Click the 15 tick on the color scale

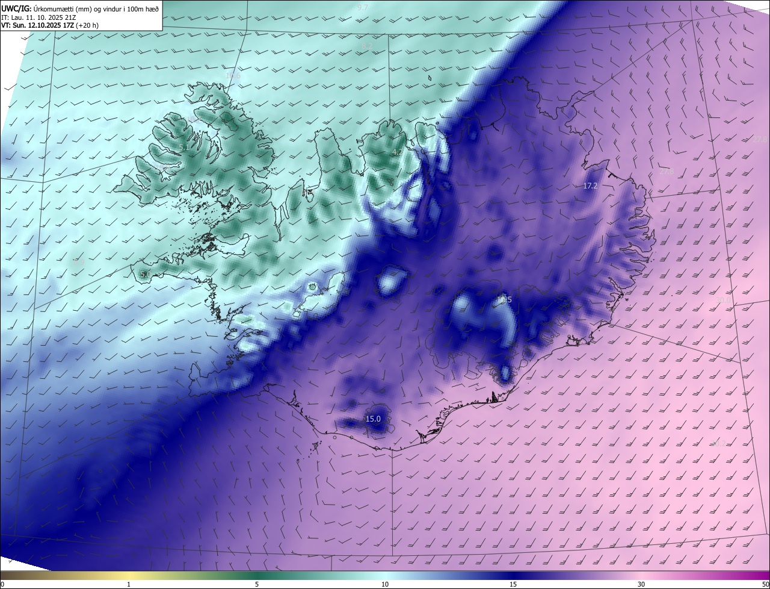(513, 584)
